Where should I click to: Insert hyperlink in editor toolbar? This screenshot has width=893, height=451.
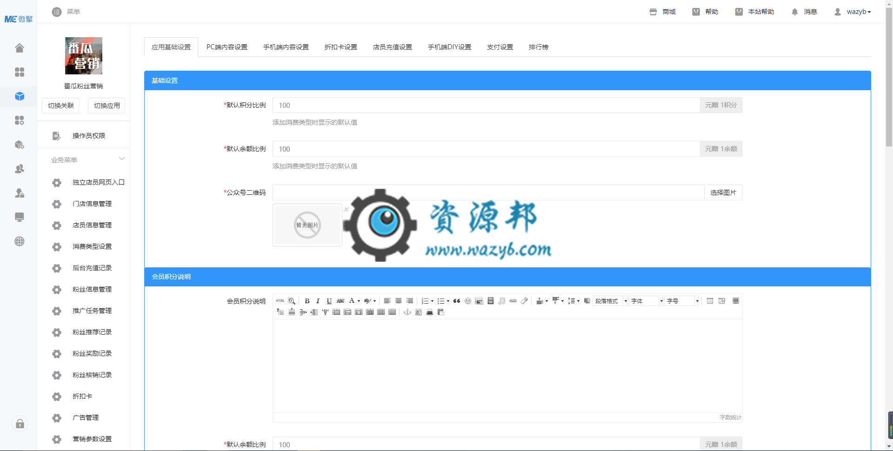pos(513,301)
